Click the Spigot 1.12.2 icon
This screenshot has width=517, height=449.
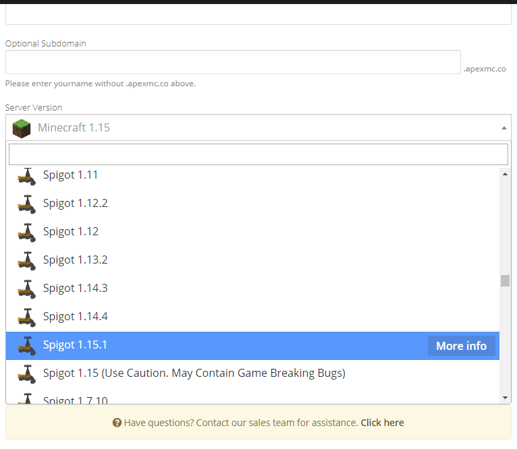26,204
